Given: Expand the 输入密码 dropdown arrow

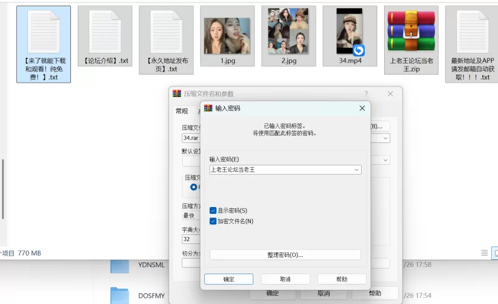Looking at the screenshot, I should pyautogui.click(x=357, y=170).
